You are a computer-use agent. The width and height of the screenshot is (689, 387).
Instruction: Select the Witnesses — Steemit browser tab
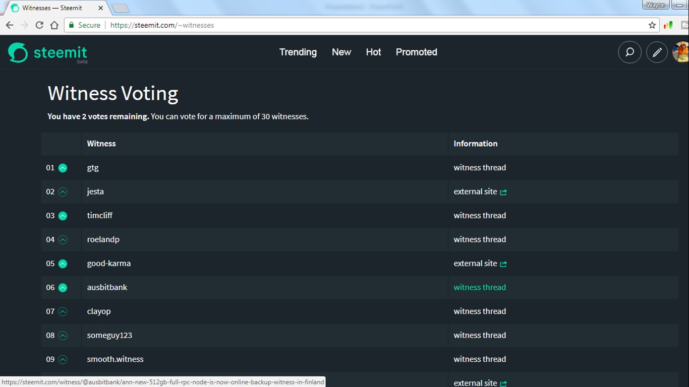click(x=56, y=8)
